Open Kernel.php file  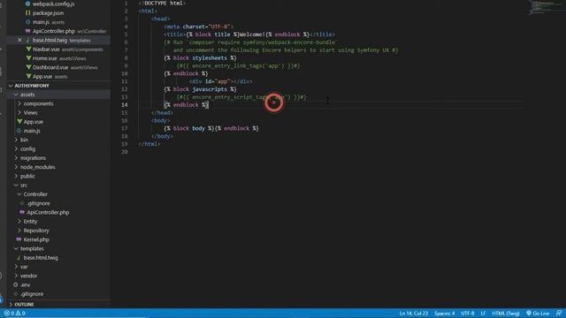(x=36, y=239)
